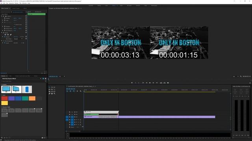Viewport: 252px width, 141px height.
Task: Select the first monitor graphic thumbnail
Action: 6,89
